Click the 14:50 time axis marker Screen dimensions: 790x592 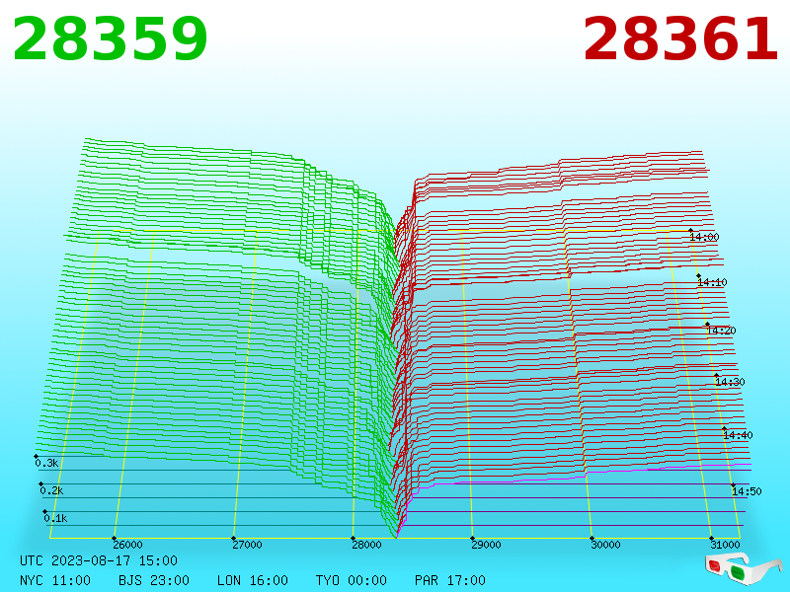click(747, 491)
